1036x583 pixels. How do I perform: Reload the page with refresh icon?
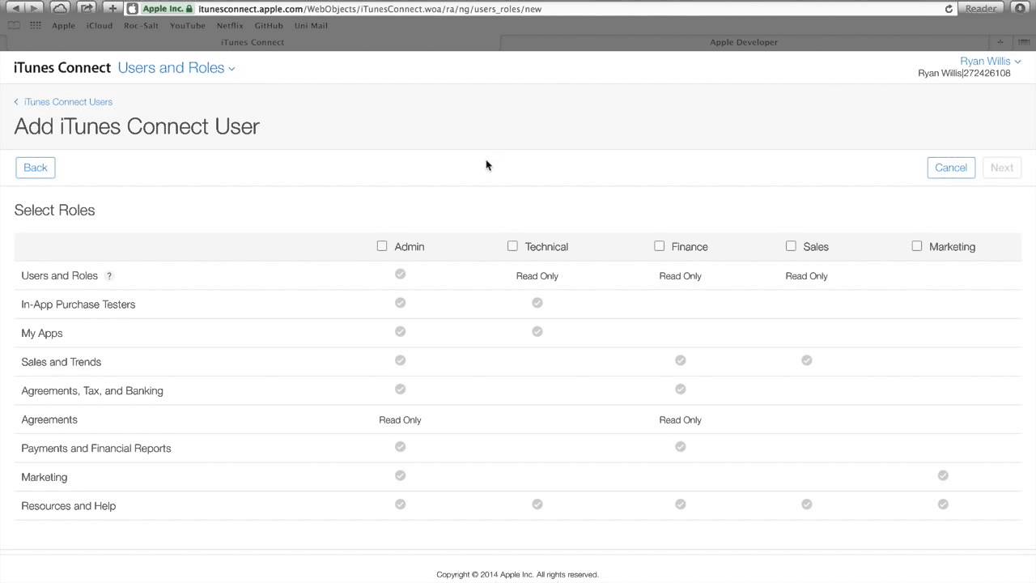(949, 9)
